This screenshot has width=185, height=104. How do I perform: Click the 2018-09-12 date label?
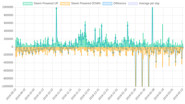tap(11, 94)
